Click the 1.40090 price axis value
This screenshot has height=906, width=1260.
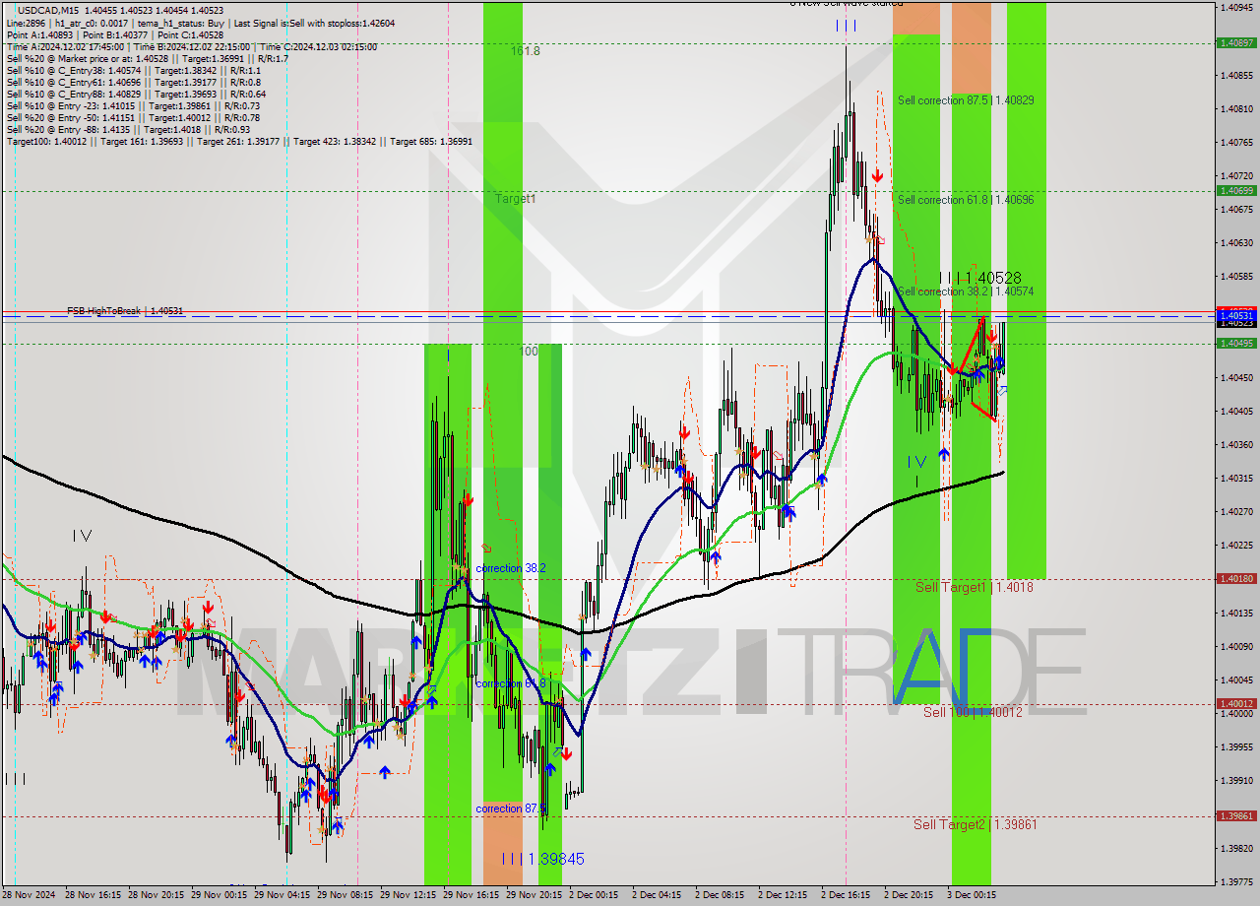[x=1236, y=646]
